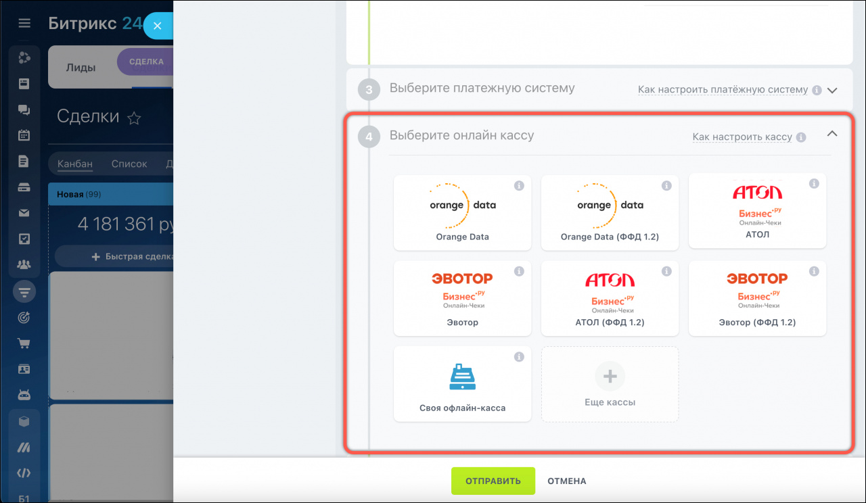This screenshot has height=503, width=866.
Task: Select the Список view
Action: pos(129,164)
